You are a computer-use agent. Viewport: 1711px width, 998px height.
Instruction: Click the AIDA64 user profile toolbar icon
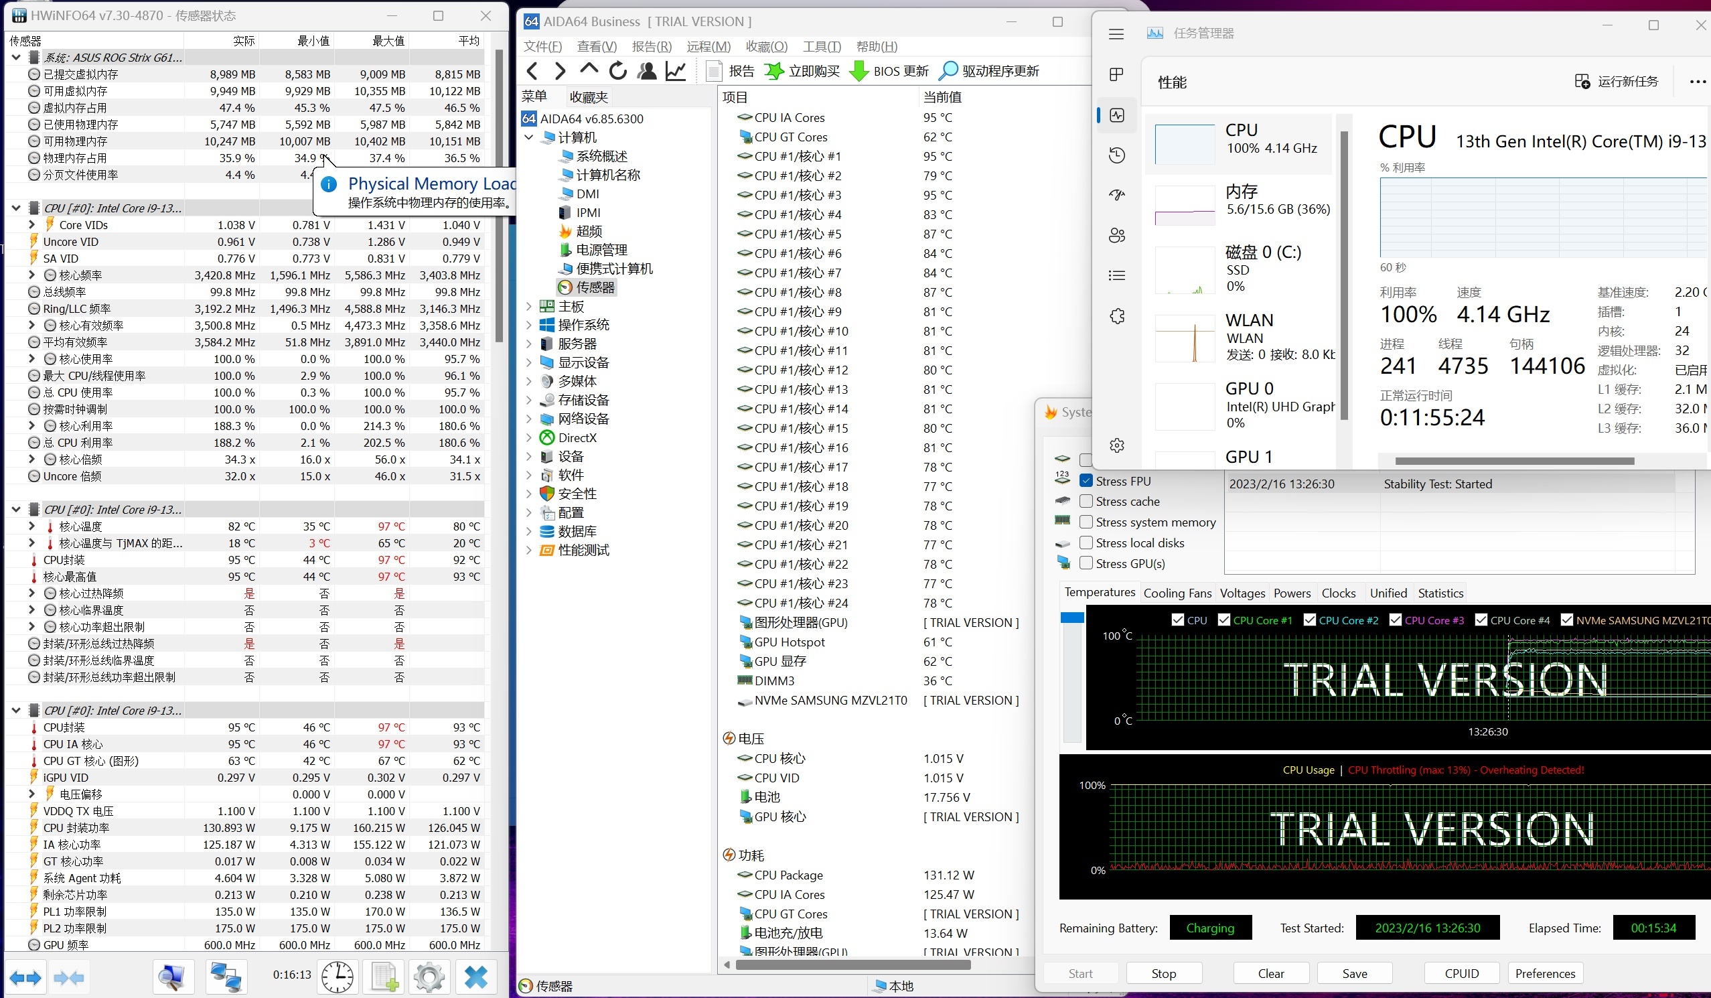647,70
